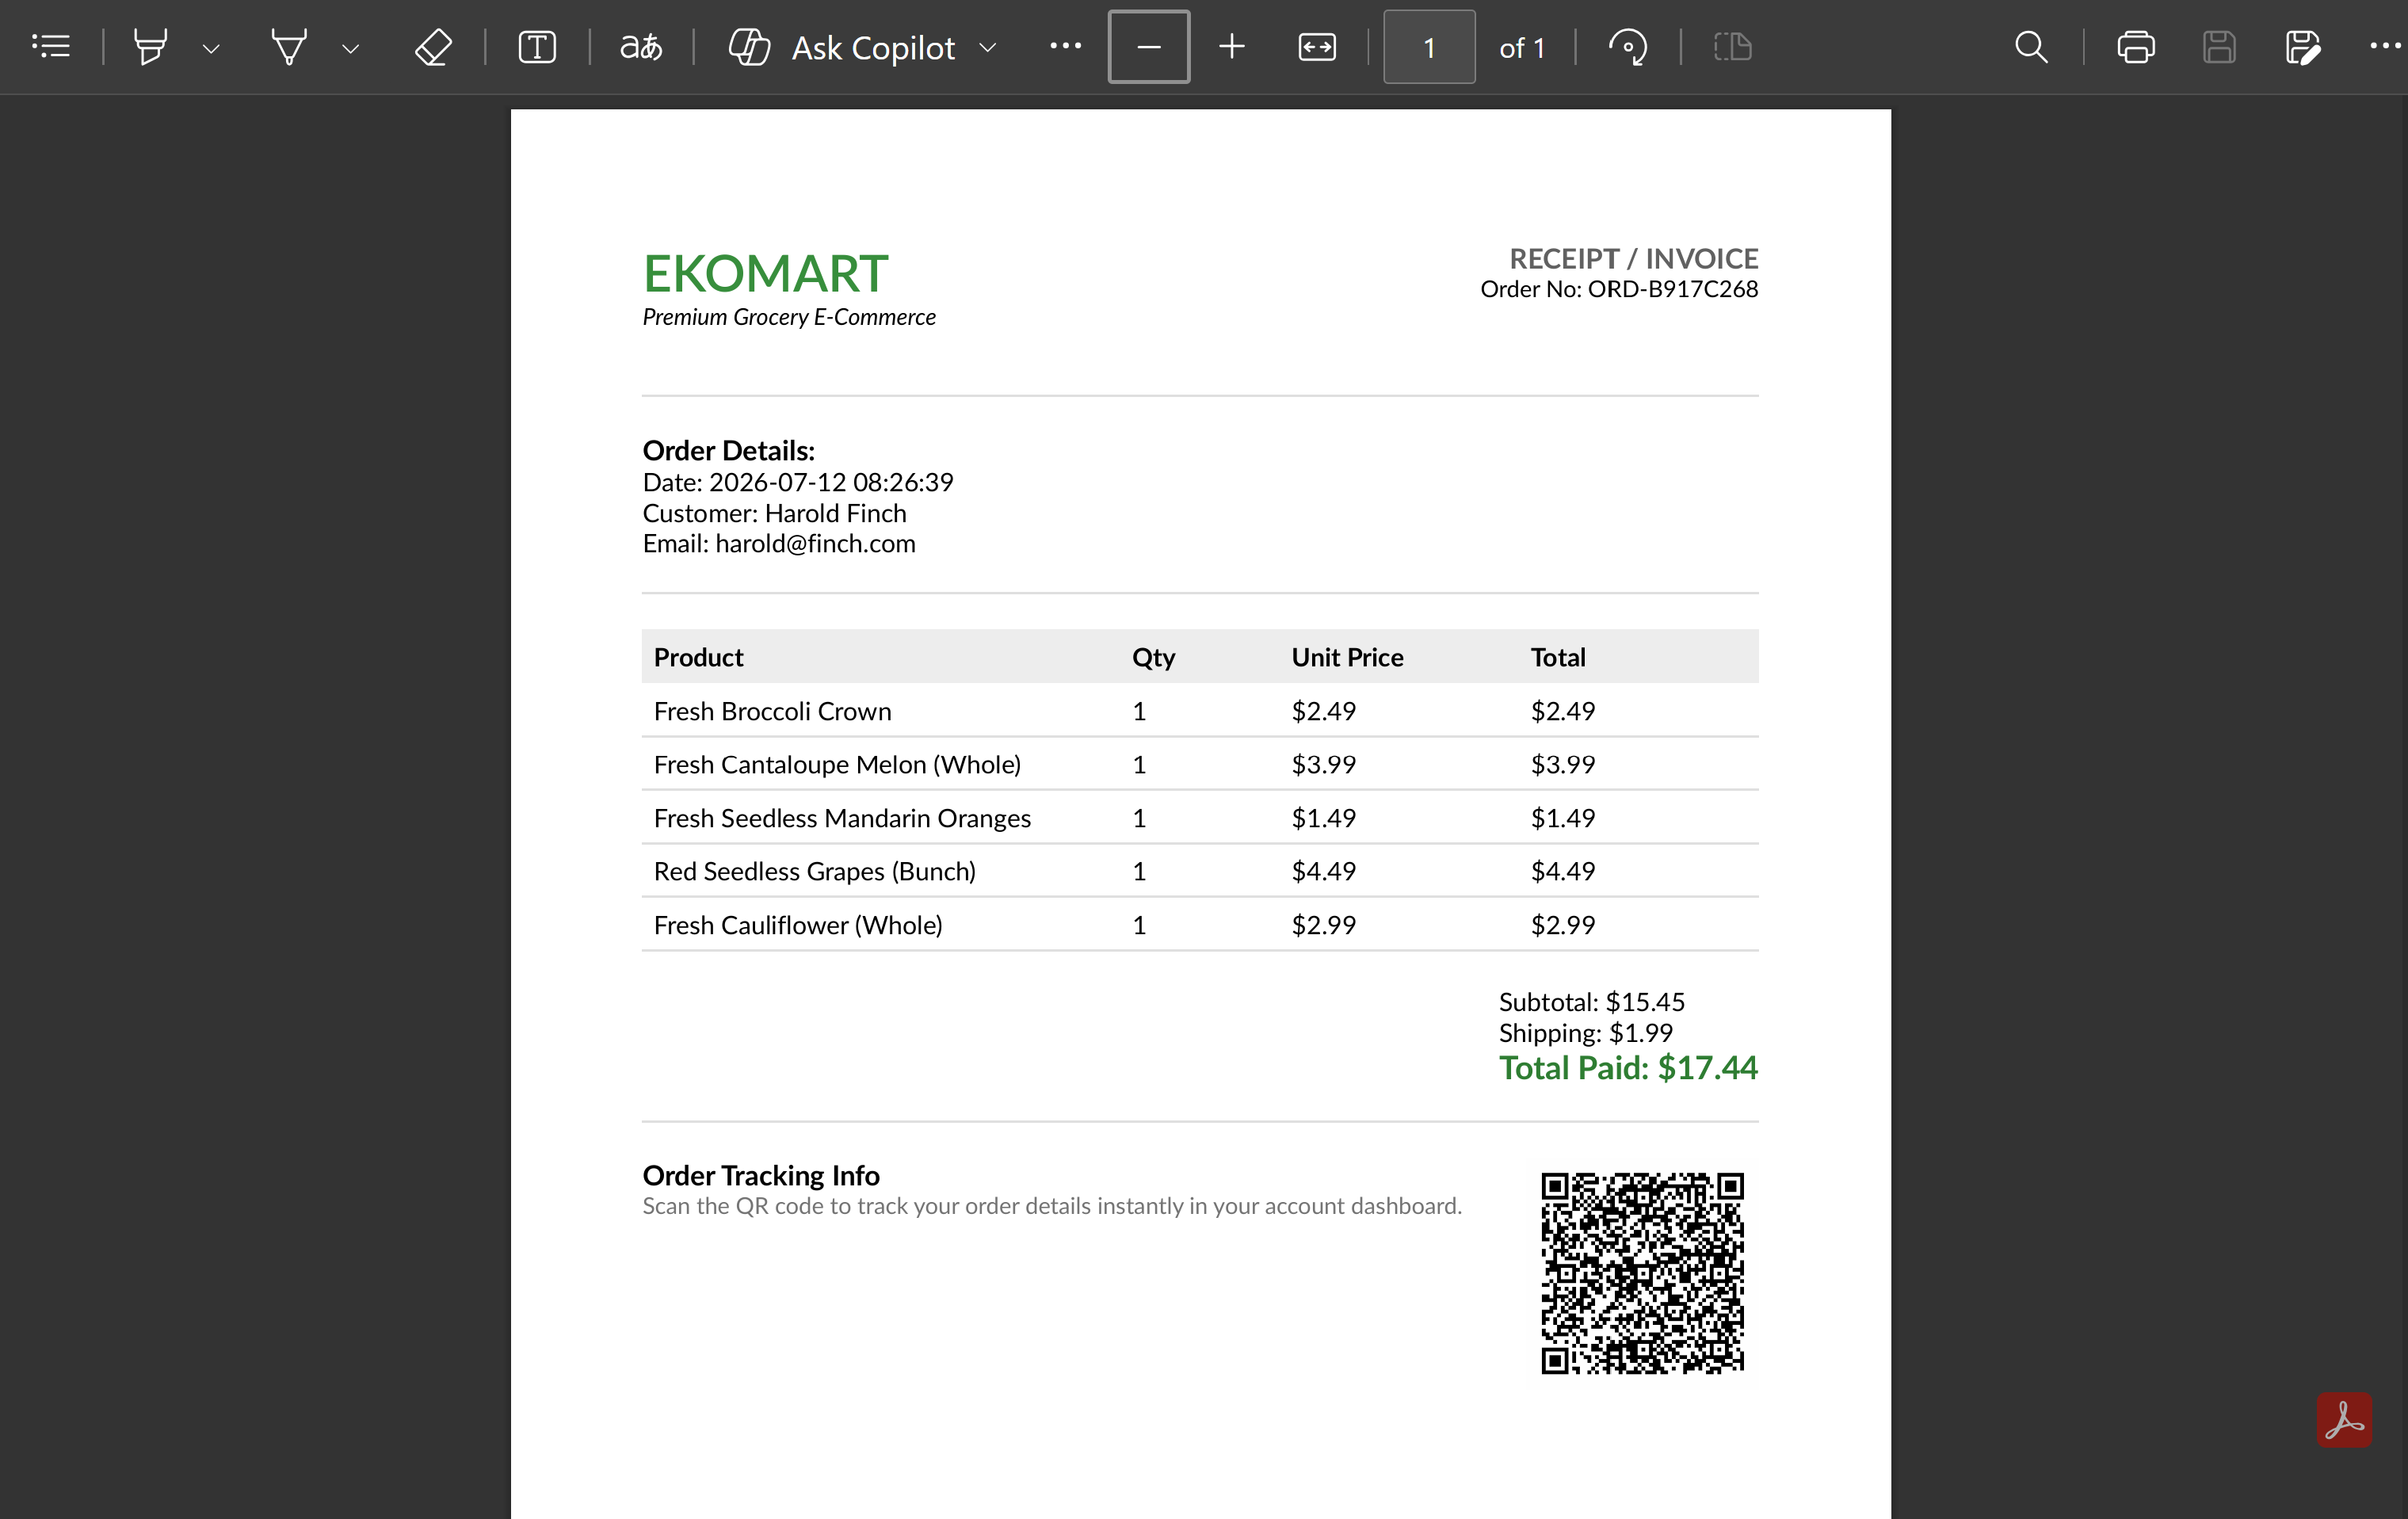Click Fresh Cauliflower (Whole) entry

[798, 925]
